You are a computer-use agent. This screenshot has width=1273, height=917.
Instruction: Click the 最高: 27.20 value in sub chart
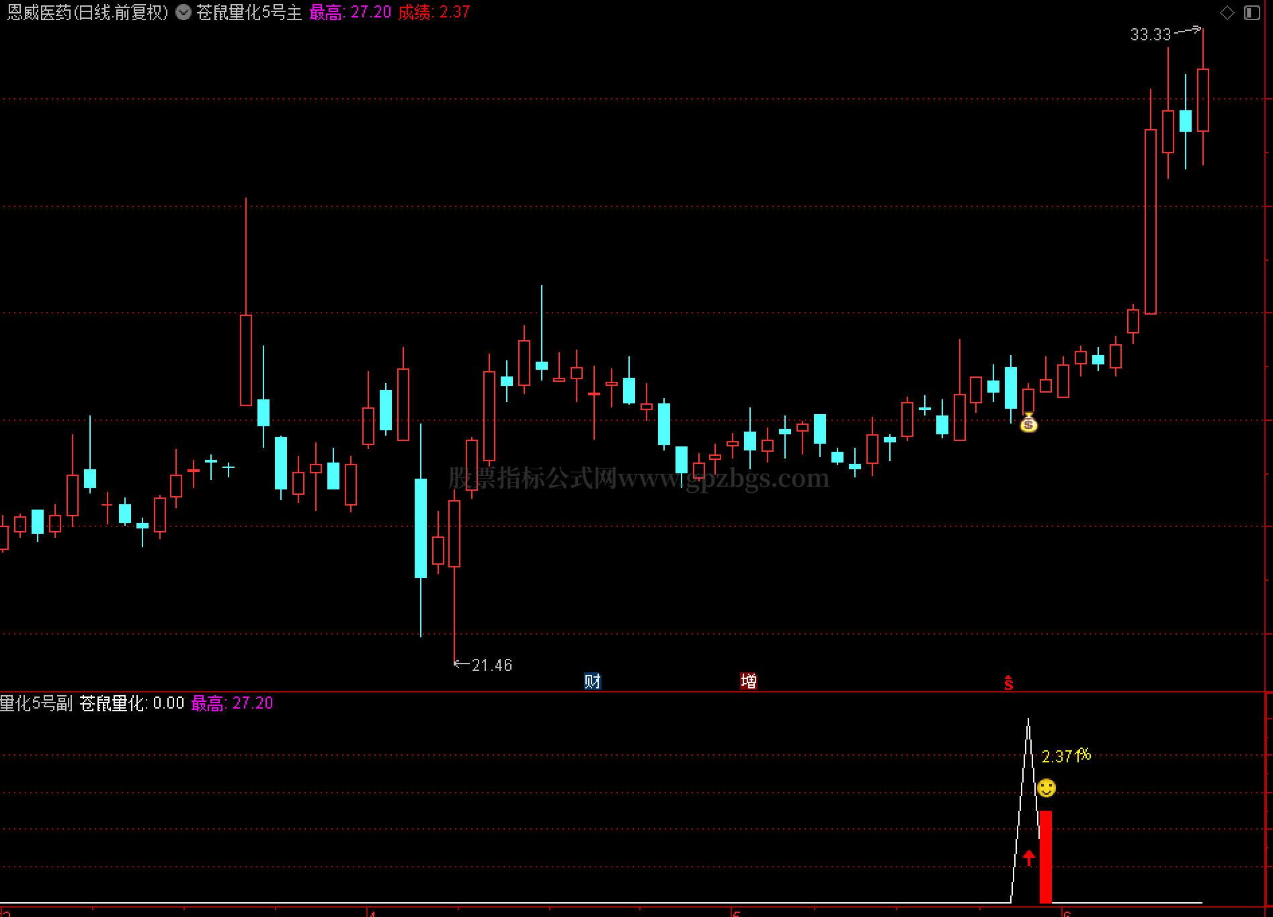pyautogui.click(x=233, y=703)
